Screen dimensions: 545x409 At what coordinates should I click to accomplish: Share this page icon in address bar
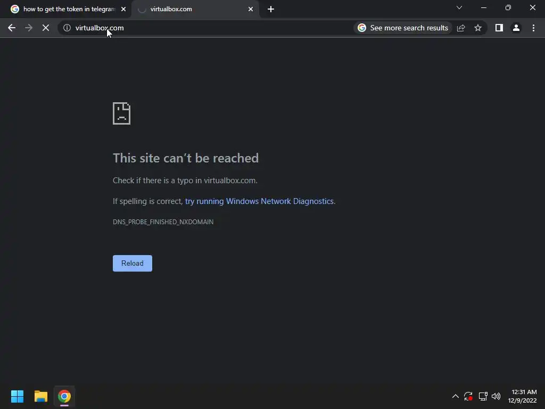pos(461,28)
